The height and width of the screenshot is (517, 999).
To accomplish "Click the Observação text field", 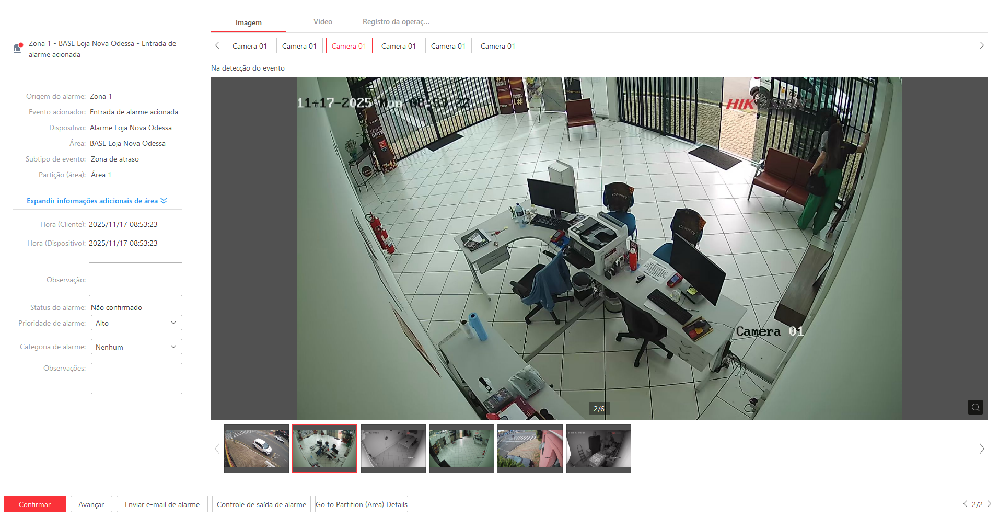I will pyautogui.click(x=135, y=279).
